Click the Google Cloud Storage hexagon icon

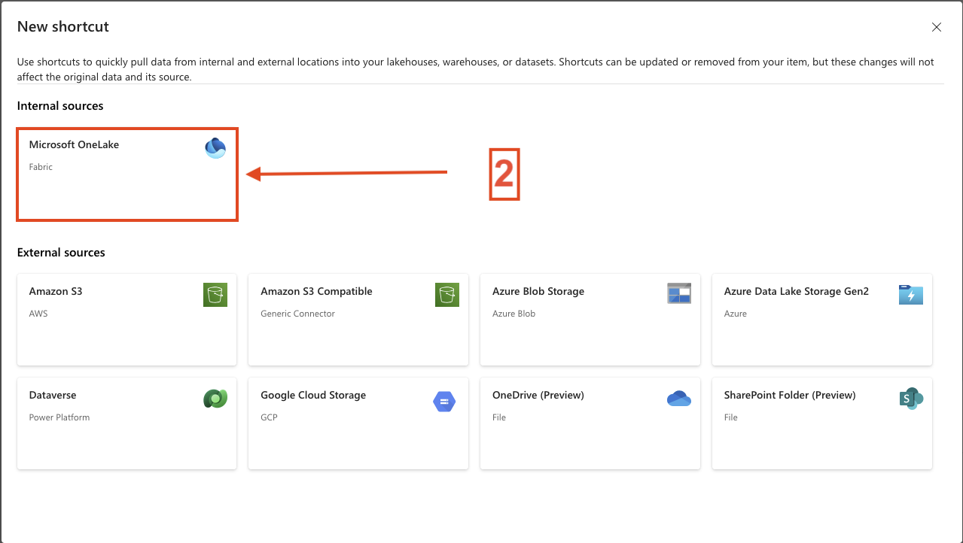(444, 402)
